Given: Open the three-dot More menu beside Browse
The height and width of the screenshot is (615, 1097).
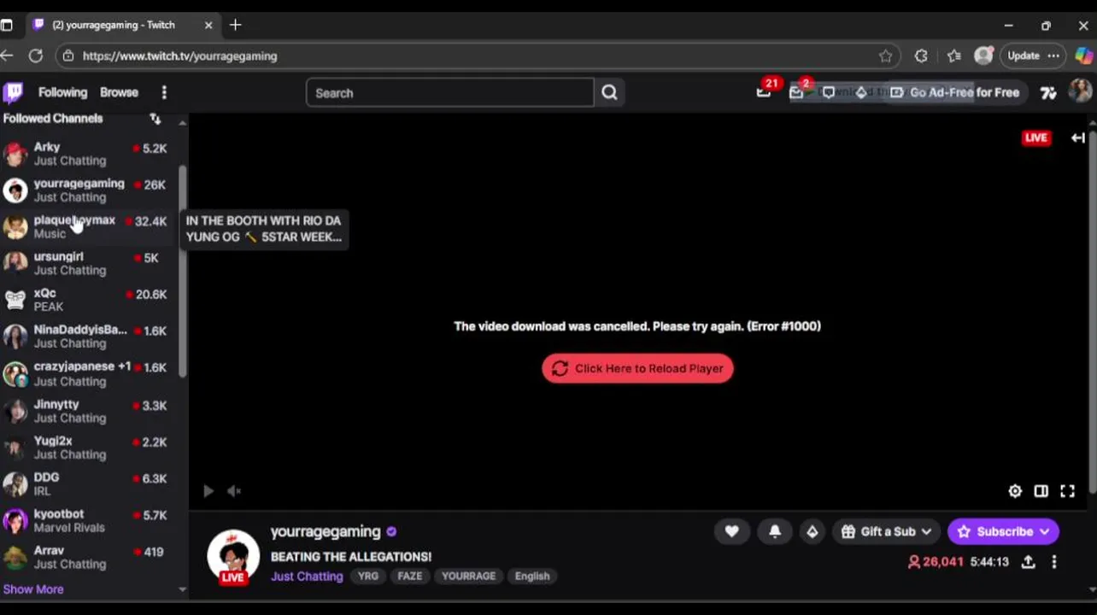Looking at the screenshot, I should tap(164, 92).
